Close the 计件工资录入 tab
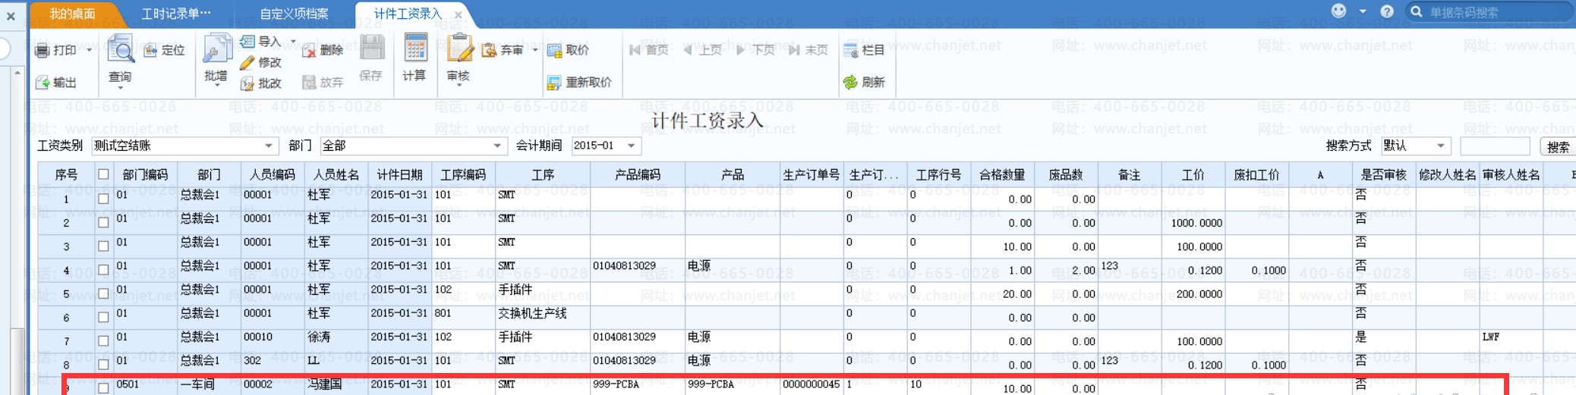 tap(459, 14)
